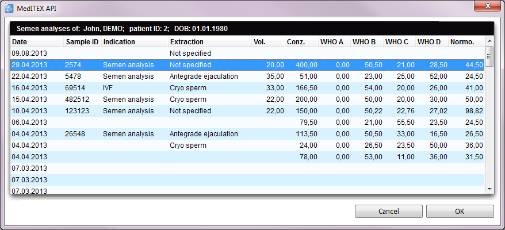505x230 pixels.
Task: Click sample ID 482512
Action: coord(77,99)
